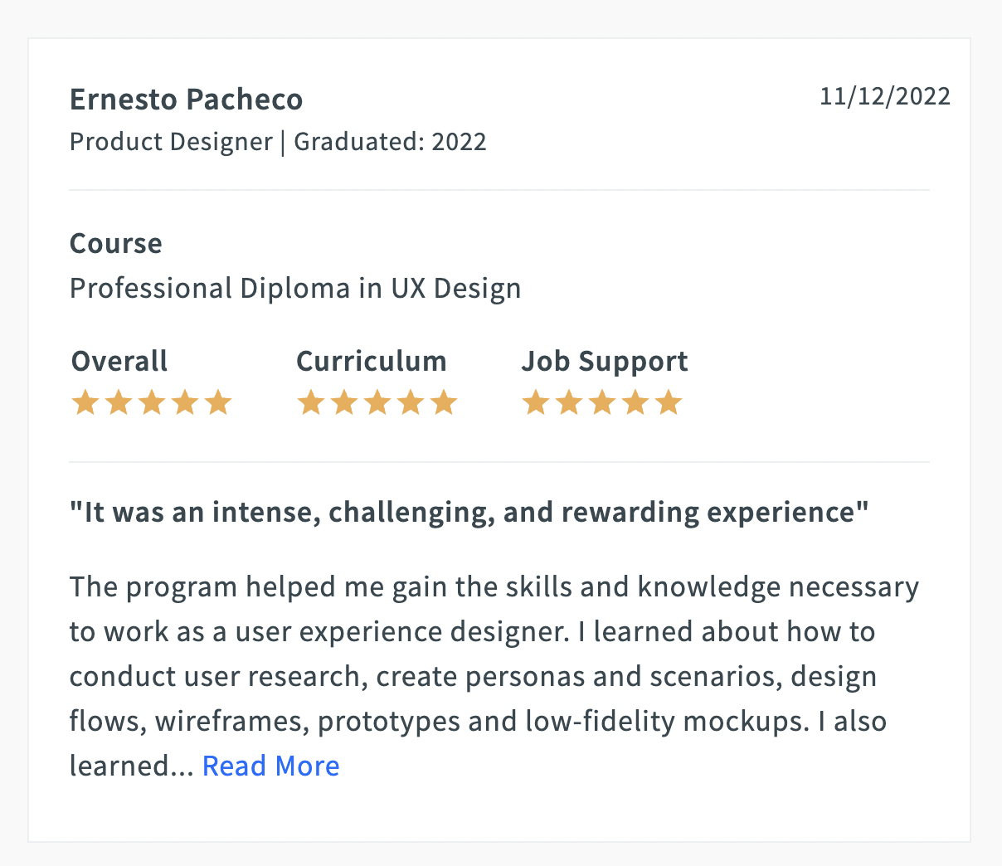Select the course Professional Diploma in UX Design
This screenshot has width=1002, height=866.
295,287
